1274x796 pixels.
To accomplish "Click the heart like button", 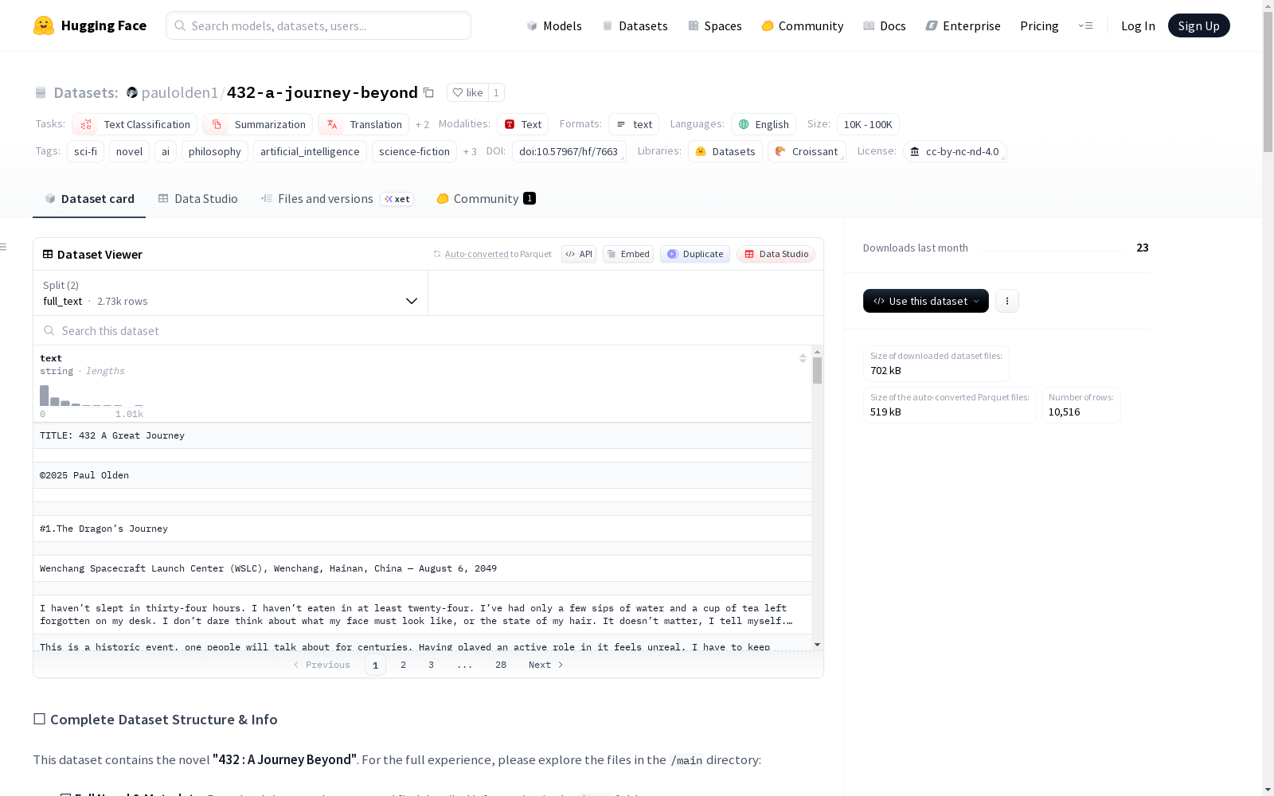I will (467, 92).
